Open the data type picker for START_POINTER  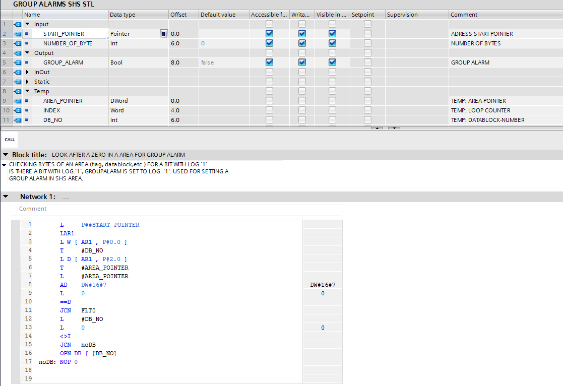[x=164, y=34]
